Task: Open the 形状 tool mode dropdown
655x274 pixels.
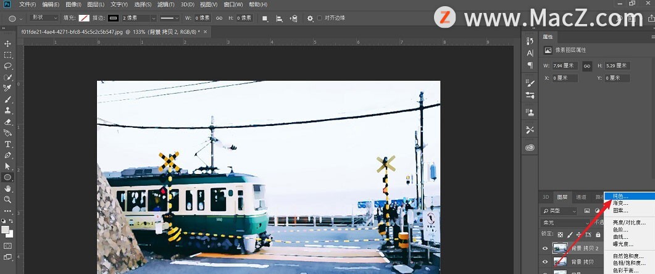Action: pos(44,19)
